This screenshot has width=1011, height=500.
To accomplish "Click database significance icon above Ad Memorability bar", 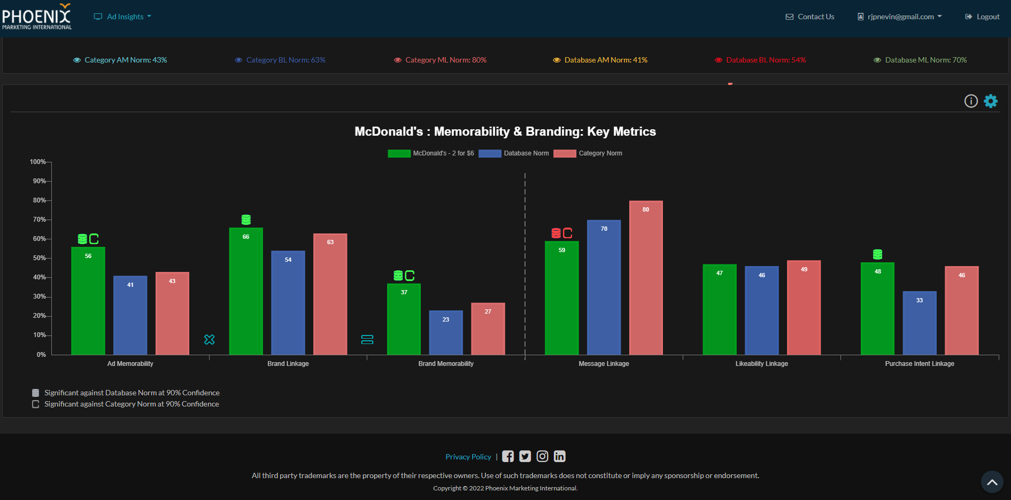I will click(82, 239).
